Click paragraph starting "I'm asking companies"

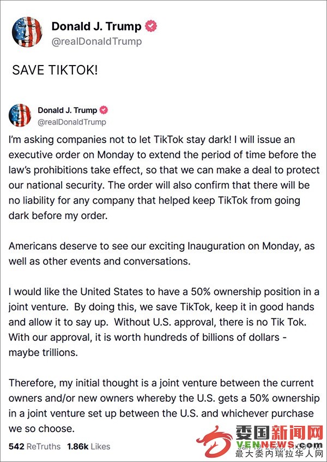point(163,177)
